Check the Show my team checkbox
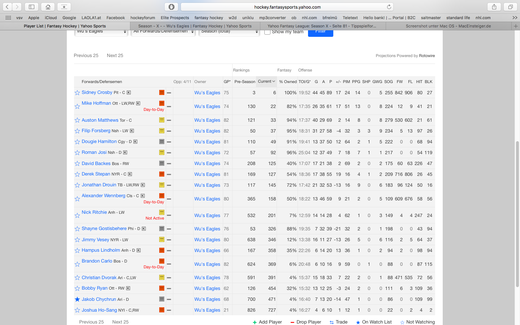The image size is (520, 325). (x=267, y=32)
